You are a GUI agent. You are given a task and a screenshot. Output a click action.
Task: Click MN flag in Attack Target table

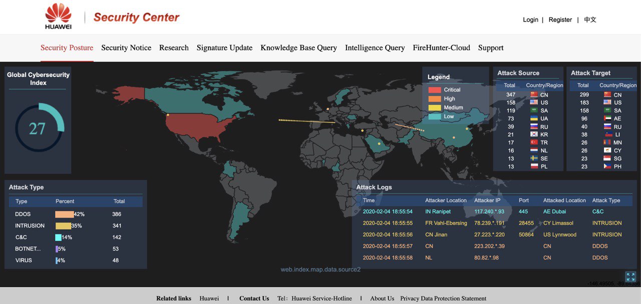607,142
